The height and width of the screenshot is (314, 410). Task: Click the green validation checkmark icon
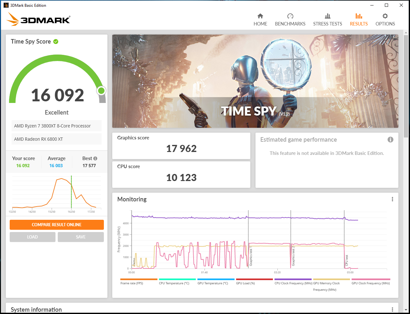[x=56, y=42]
